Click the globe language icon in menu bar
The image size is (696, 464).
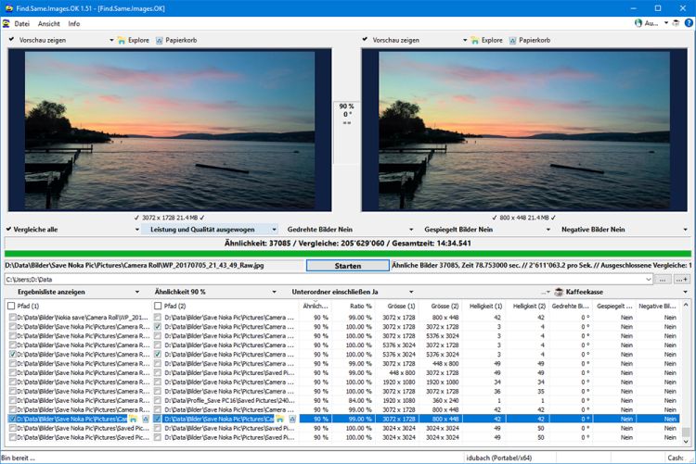coord(638,23)
